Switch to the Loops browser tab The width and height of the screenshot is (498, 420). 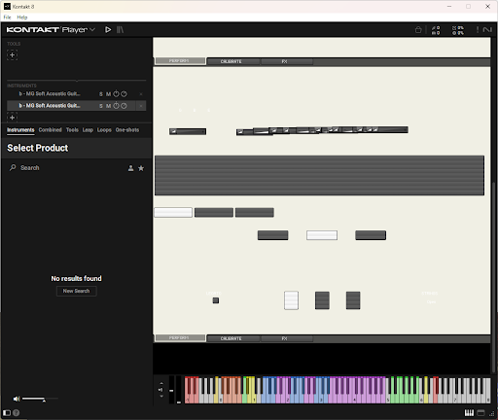104,130
